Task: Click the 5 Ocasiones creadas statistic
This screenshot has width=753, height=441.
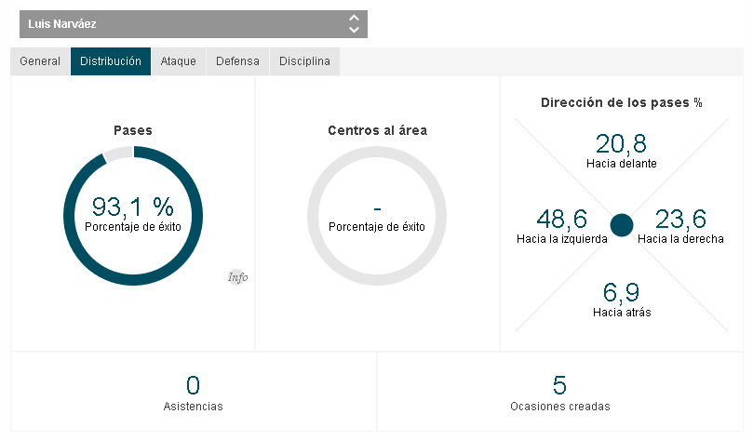Action: pyautogui.click(x=560, y=385)
